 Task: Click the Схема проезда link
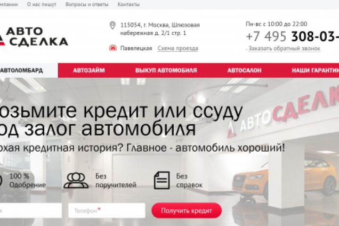click(178, 48)
